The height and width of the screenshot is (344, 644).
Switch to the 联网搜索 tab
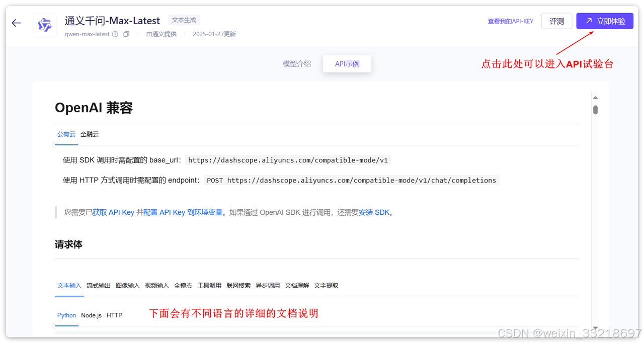point(238,286)
